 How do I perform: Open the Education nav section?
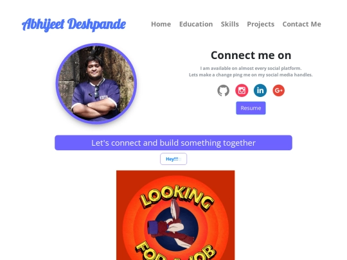196,24
